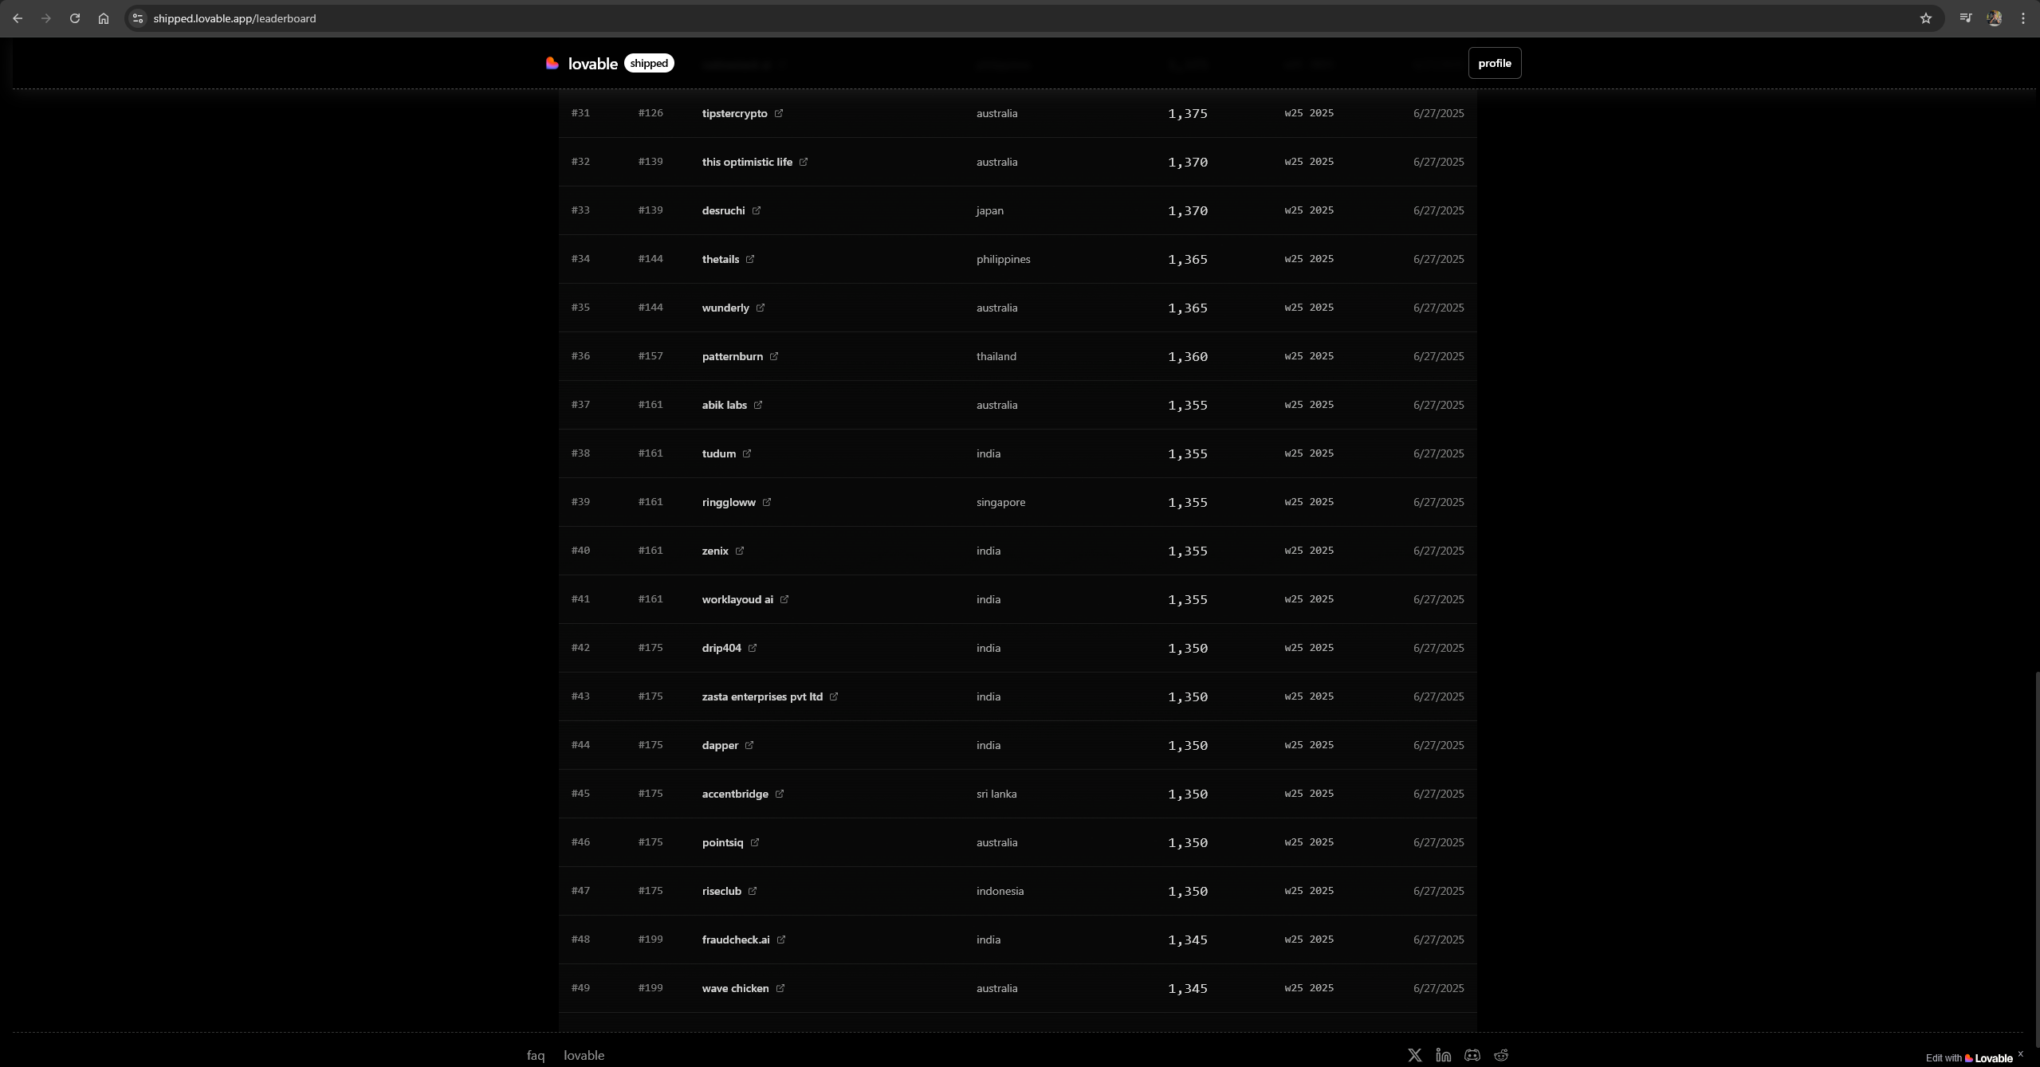The height and width of the screenshot is (1067, 2040).
Task: Click the sri lanka country cell
Action: (x=996, y=794)
